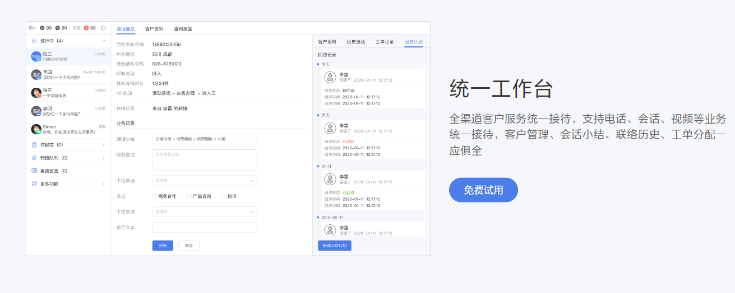Viewport: 735px width, 293px height.
Task: Open the 下拉多选 dropdown
Action: click(204, 212)
